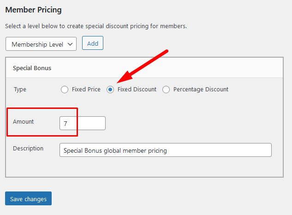Viewport: 292px width, 215px height.
Task: Click into the Description text field
Action: (x=165, y=150)
